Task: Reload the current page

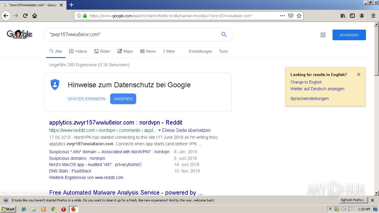Action: [x=25, y=16]
